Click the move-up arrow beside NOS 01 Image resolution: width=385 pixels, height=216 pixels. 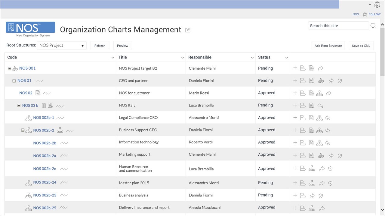pyautogui.click(x=38, y=81)
